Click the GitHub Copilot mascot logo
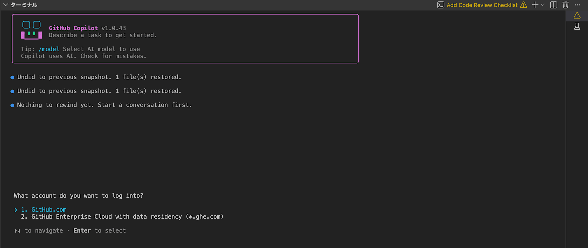The image size is (588, 248). pyautogui.click(x=31, y=30)
